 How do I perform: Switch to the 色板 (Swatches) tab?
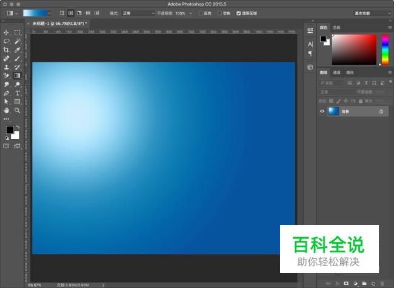[x=336, y=27]
